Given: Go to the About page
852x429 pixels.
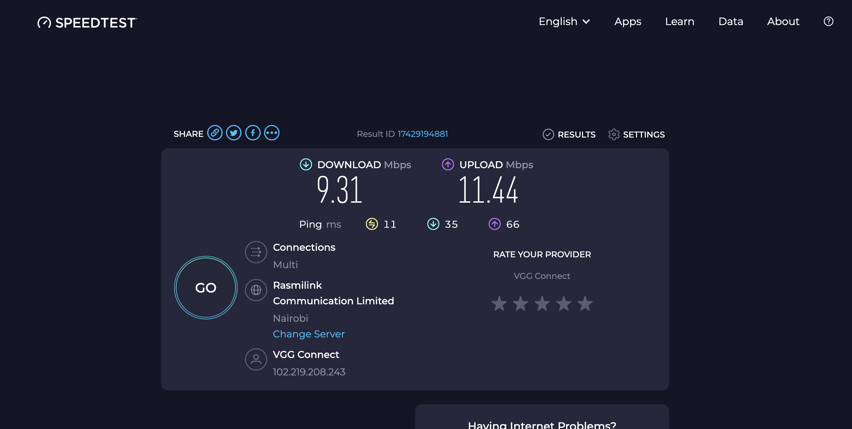Looking at the screenshot, I should (x=783, y=22).
